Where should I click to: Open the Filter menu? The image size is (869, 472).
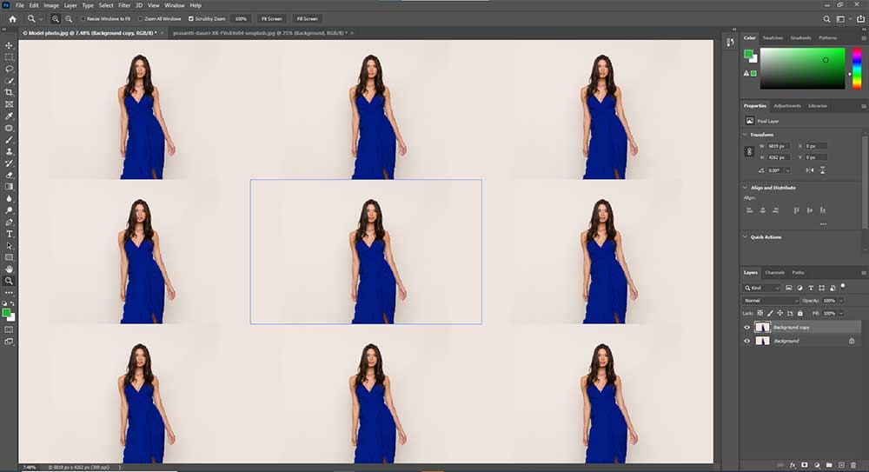click(124, 5)
